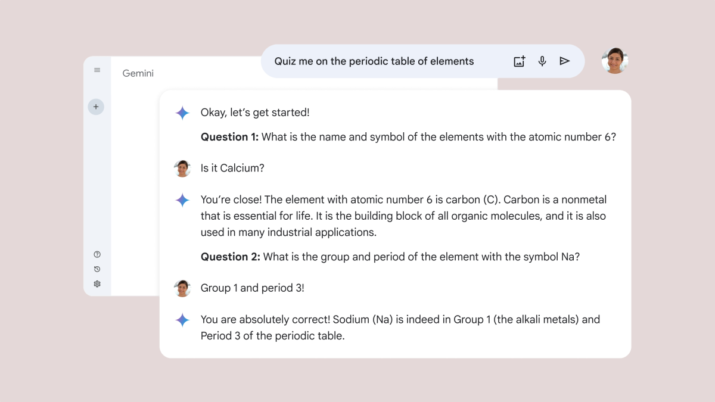Click the 'Is it Calcium?' message
The width and height of the screenshot is (715, 402).
click(x=232, y=168)
